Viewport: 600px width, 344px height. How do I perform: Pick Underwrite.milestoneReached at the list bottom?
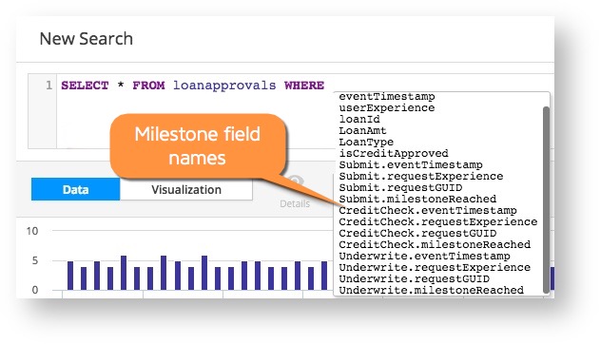tap(432, 291)
